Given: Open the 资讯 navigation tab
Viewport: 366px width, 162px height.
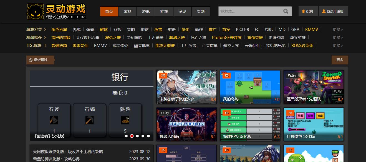Looking at the screenshot, I should tap(146, 12).
